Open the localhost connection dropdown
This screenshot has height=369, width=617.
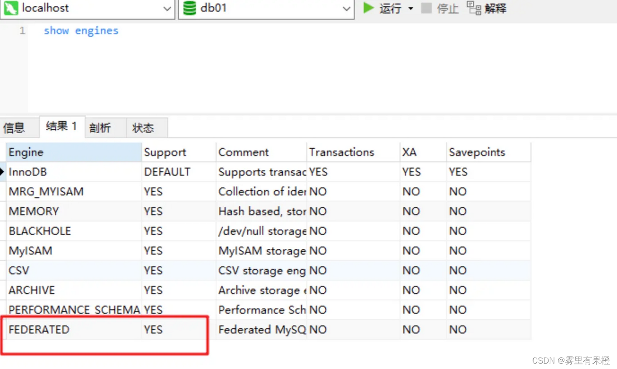coord(166,9)
